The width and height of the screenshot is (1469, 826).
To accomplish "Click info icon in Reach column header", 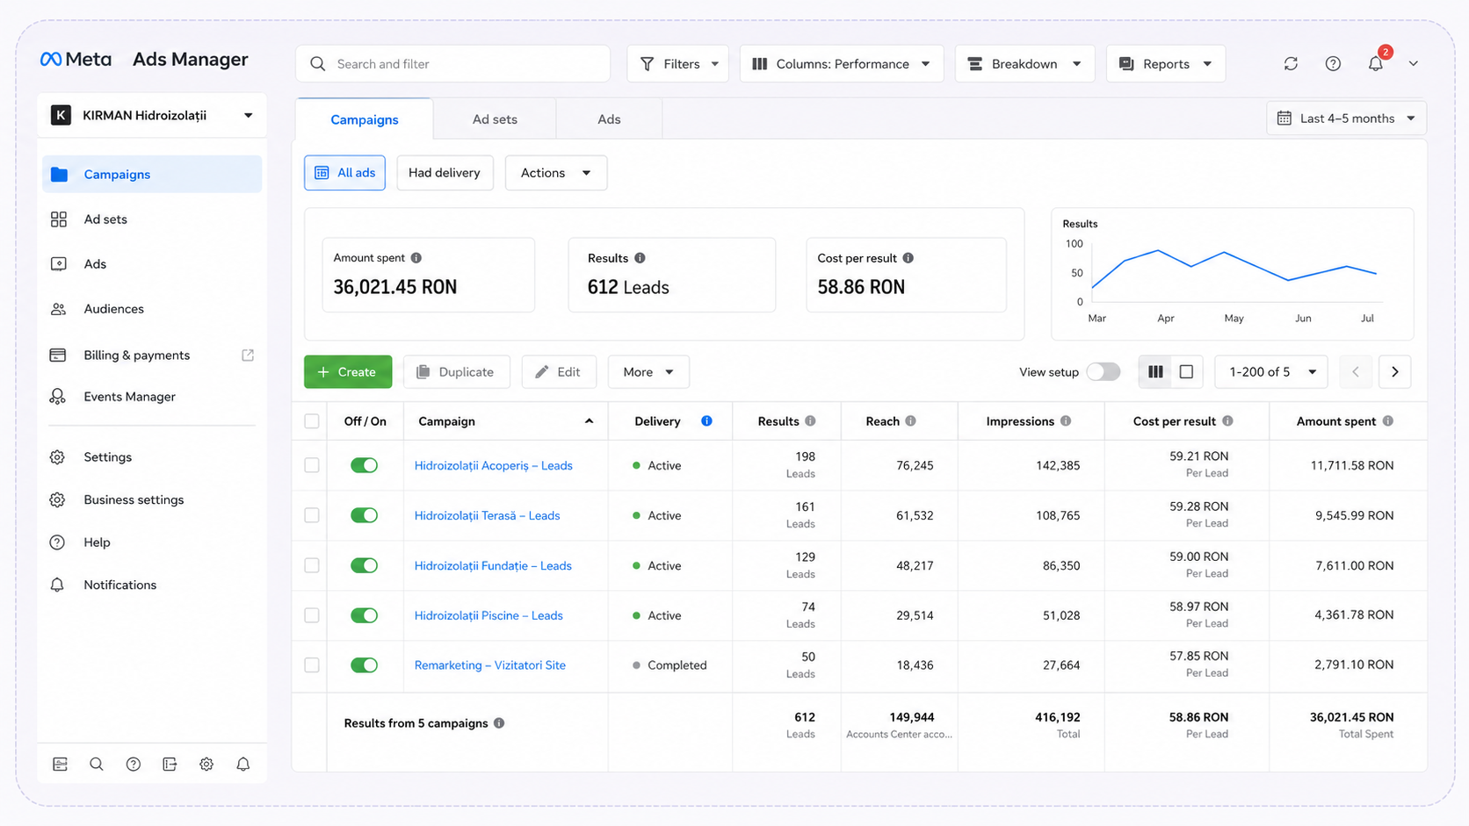I will coord(911,421).
